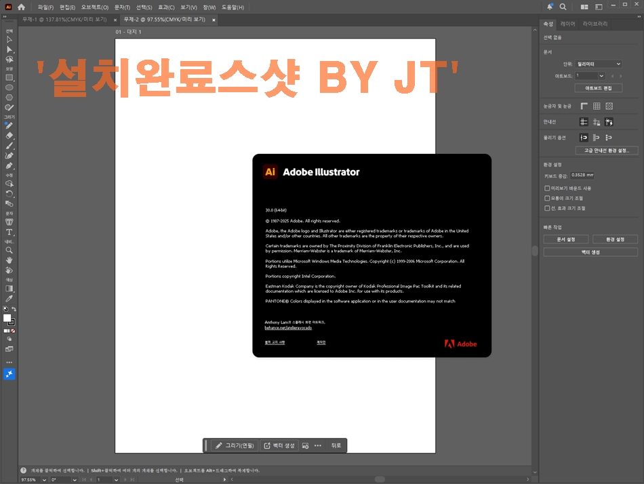Check the 모퉁이 크기 조절 option
This screenshot has width=644, height=484.
(547, 198)
